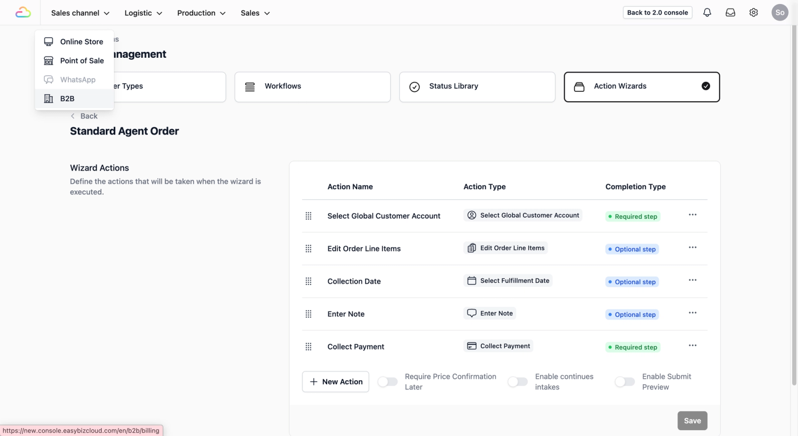Screen dimensions: 798x436
Task: Expand the Logistic dropdown
Action: 143,13
